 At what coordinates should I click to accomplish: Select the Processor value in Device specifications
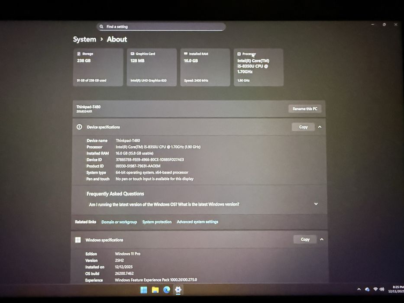click(158, 147)
